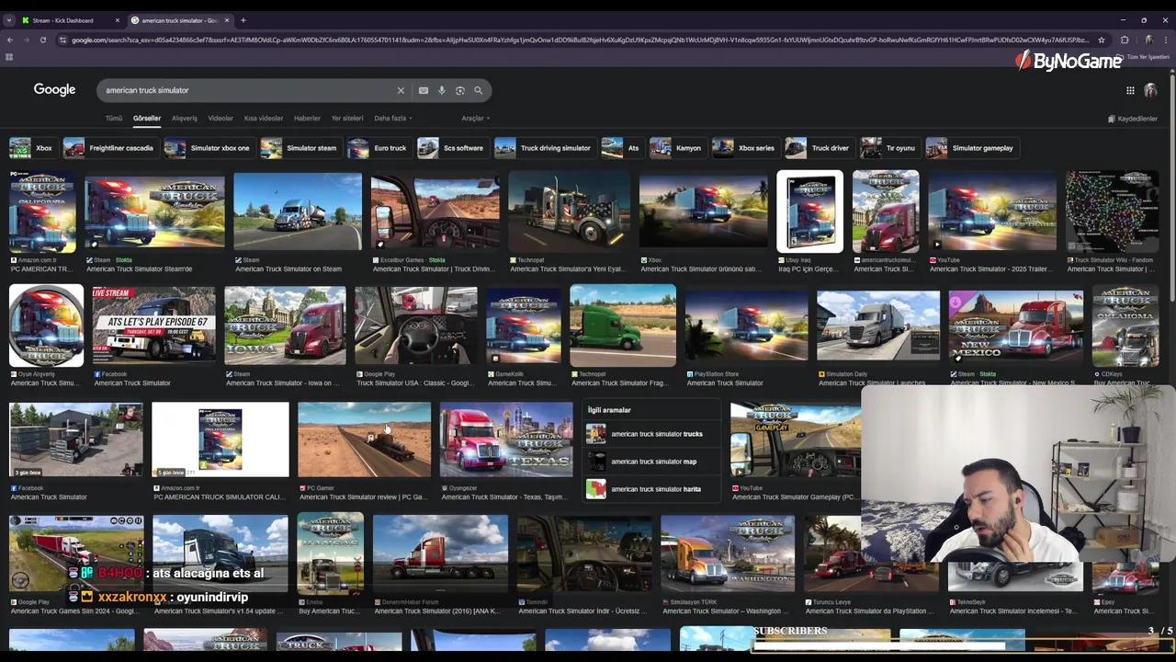
Task: Filter by the 'Kamyon' chip
Action: tap(676, 148)
